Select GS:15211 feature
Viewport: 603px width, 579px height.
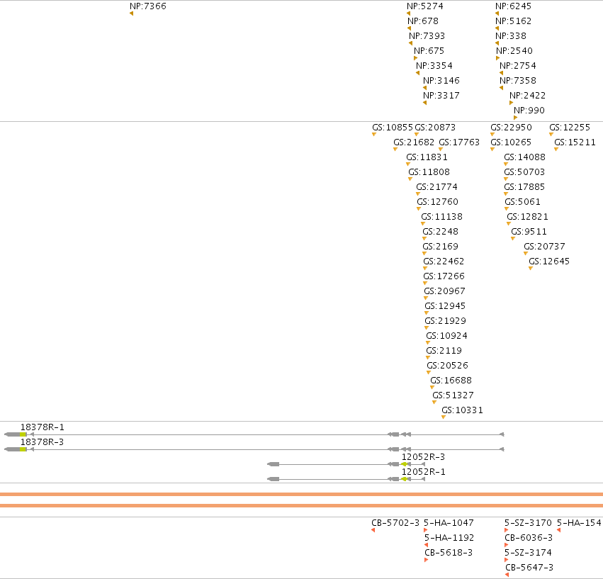tap(575, 142)
